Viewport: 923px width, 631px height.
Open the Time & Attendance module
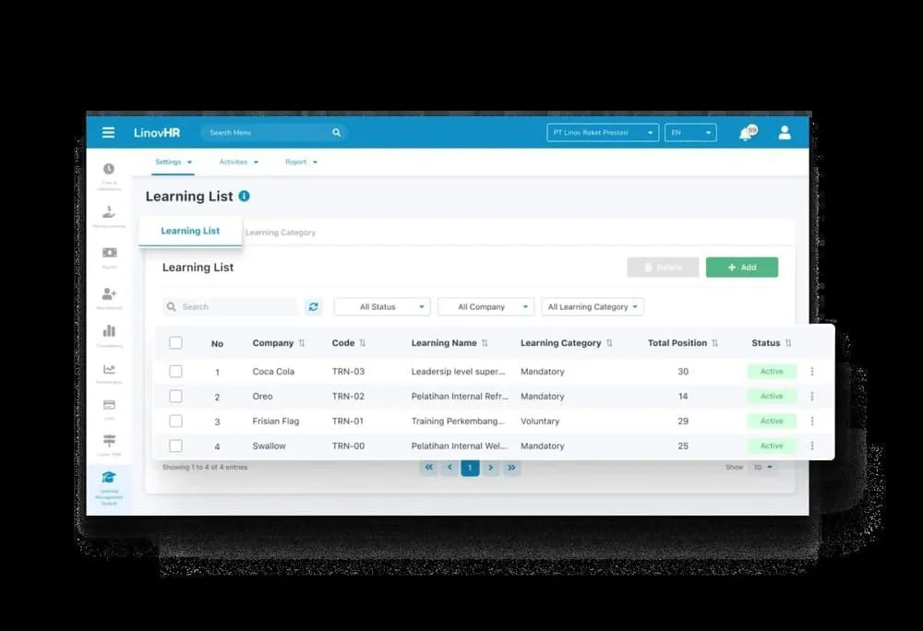click(109, 169)
